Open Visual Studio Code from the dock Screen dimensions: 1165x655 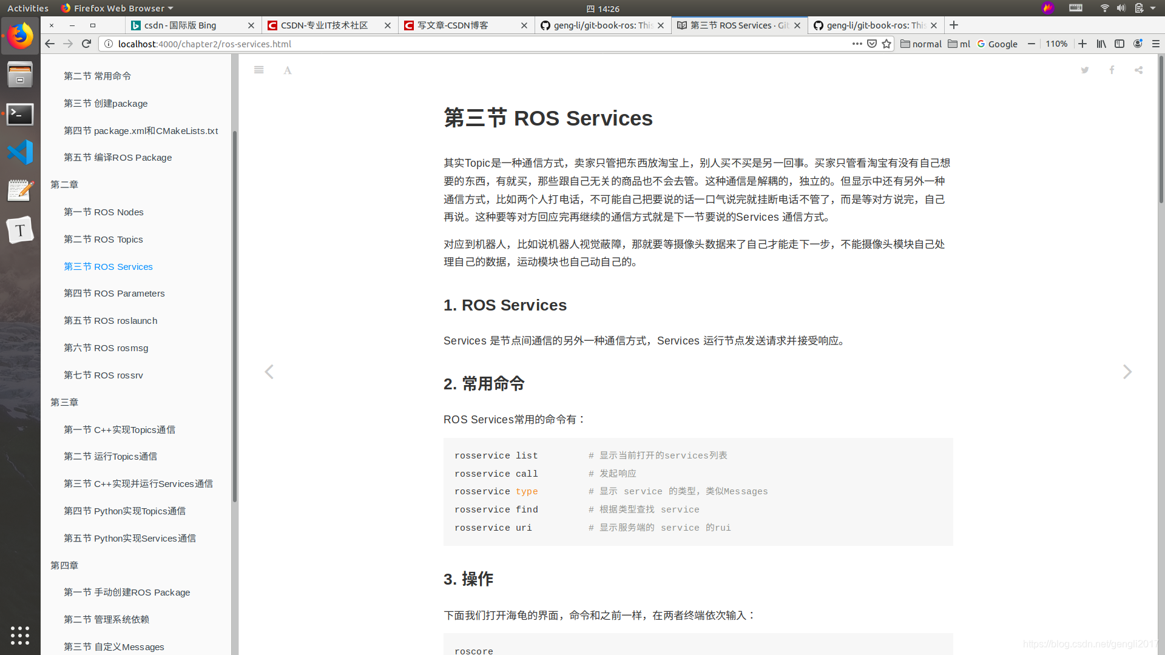tap(20, 152)
